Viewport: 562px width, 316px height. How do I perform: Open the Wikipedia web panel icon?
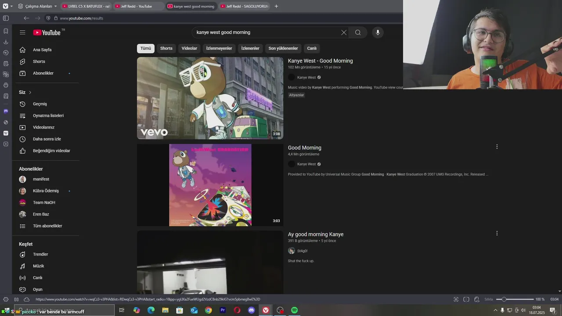coord(6,133)
